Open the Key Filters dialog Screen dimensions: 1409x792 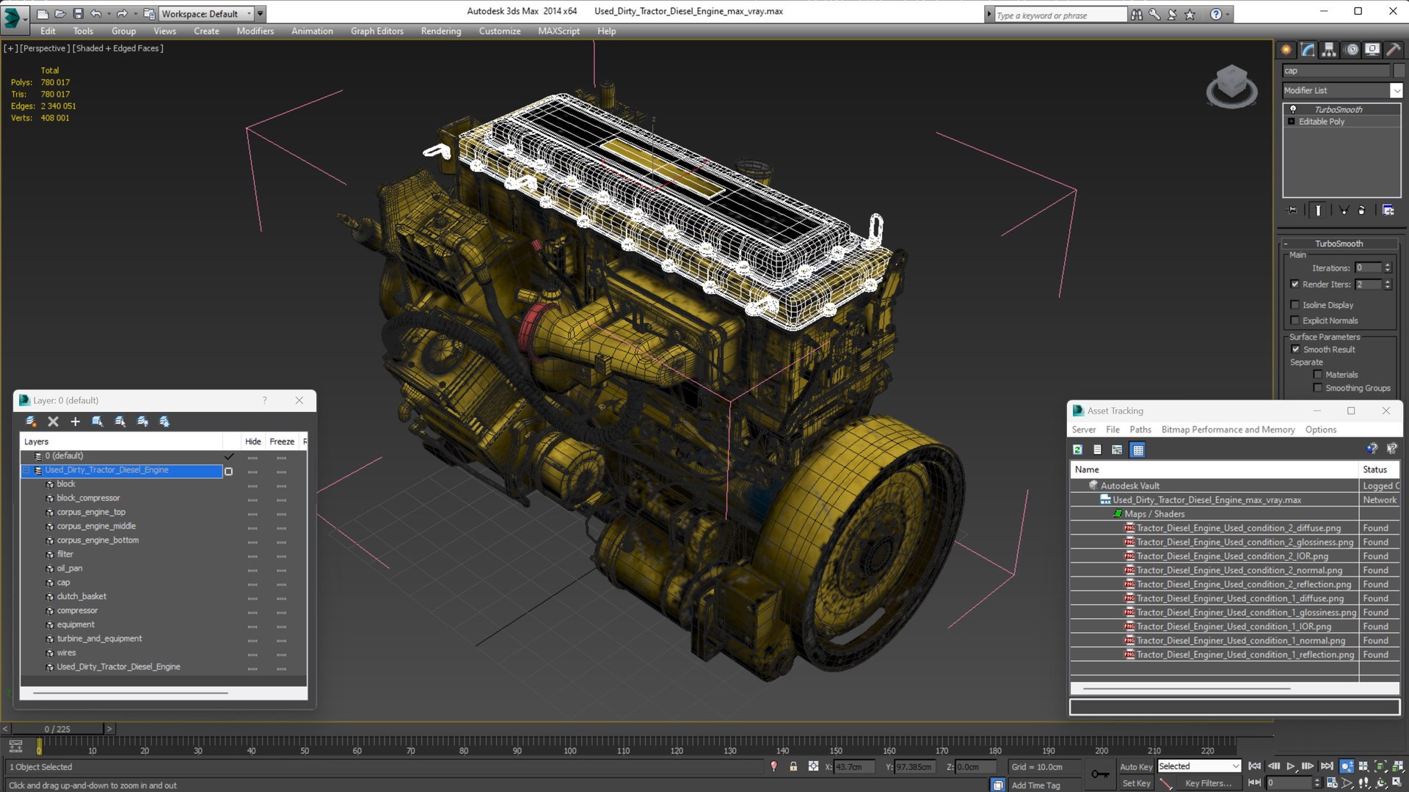point(1208,783)
